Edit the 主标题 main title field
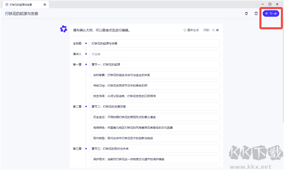284x170 pixels. tap(154, 43)
